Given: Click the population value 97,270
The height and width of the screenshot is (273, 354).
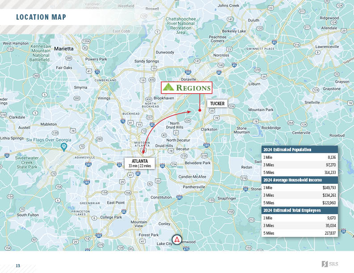Looking at the screenshot, I should click(331, 165).
